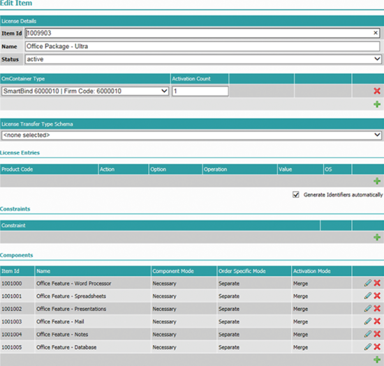Image resolution: width=384 pixels, height=366 pixels.
Task: Clear the Item Id field
Action: click(x=376, y=33)
